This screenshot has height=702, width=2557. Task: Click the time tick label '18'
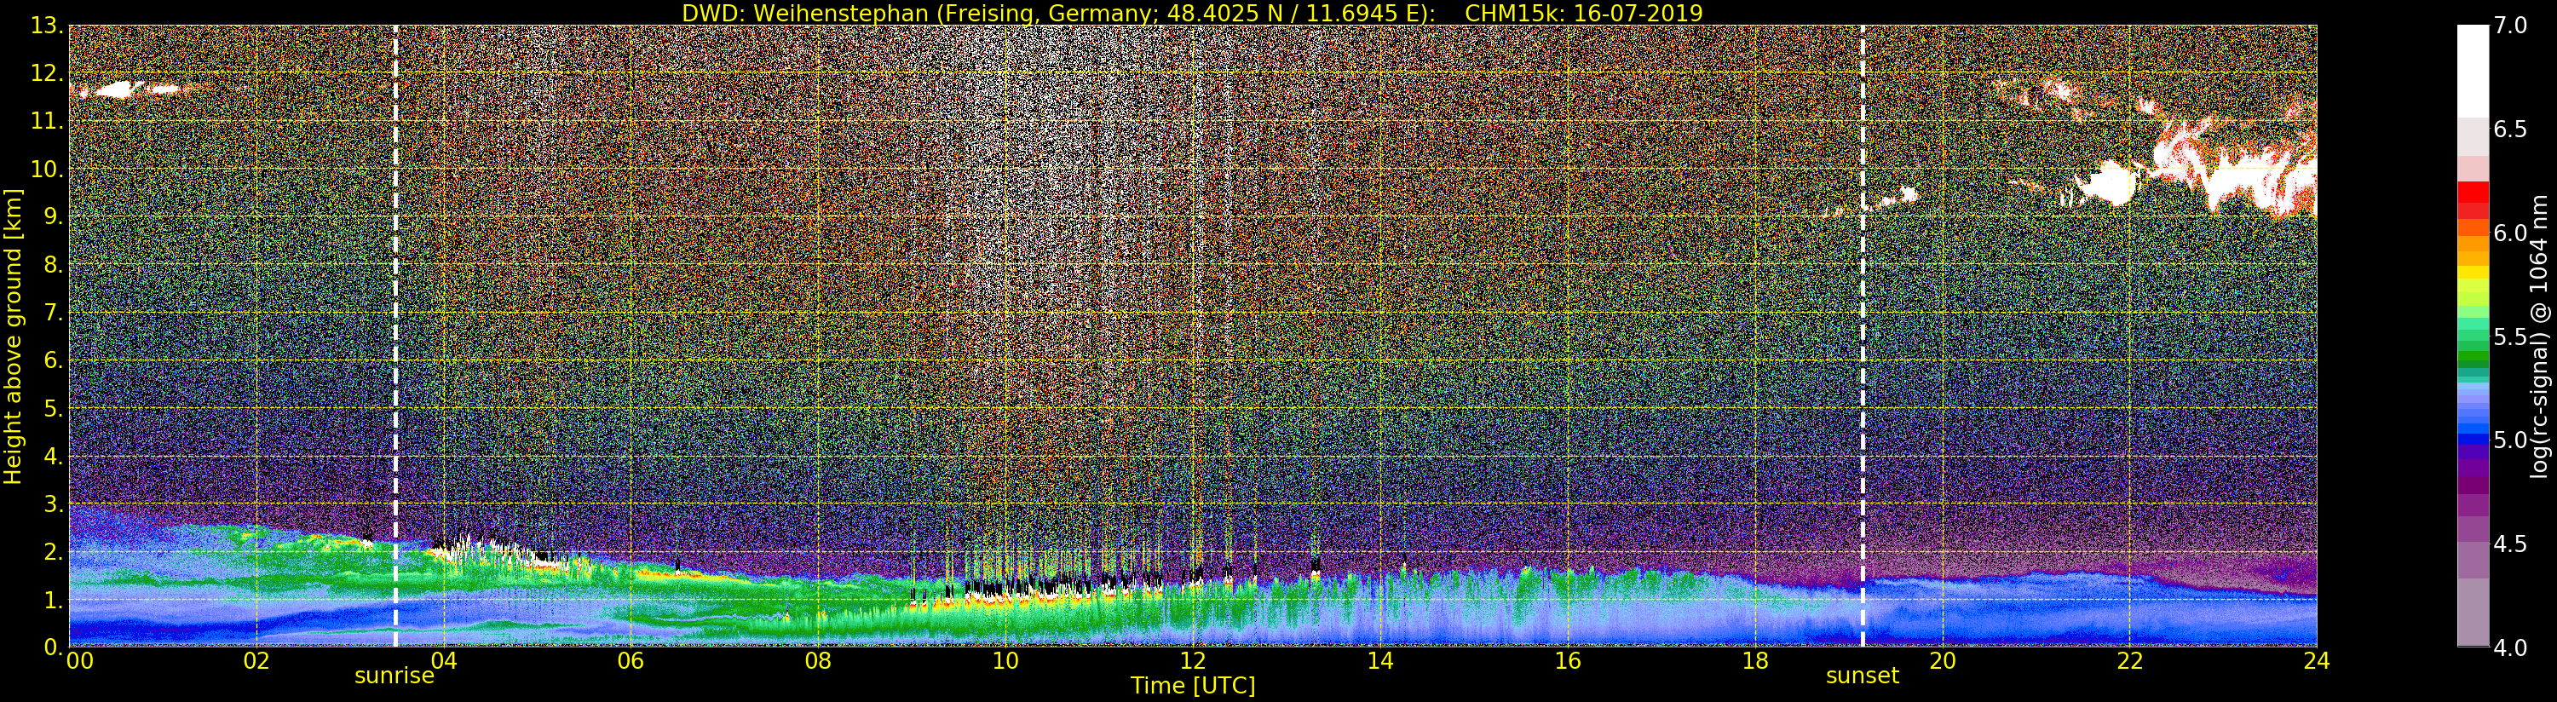coord(1755,660)
